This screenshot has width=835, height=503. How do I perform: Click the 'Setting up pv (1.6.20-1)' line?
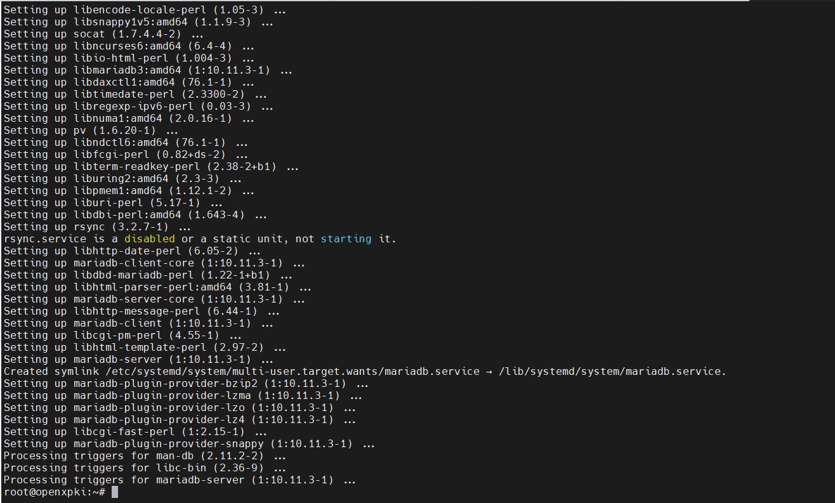coord(91,131)
